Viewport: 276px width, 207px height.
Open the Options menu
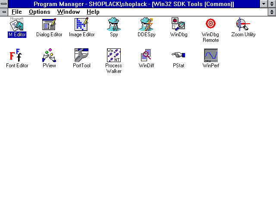(x=40, y=12)
